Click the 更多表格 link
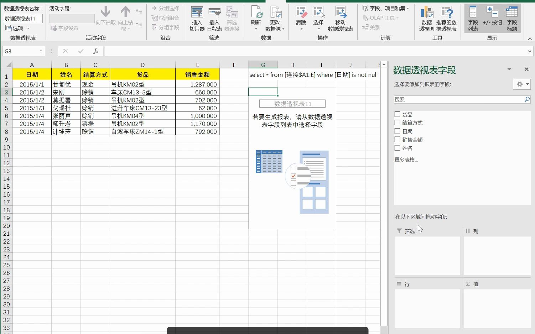Screen dimensions: 535x334 click(x=406, y=160)
